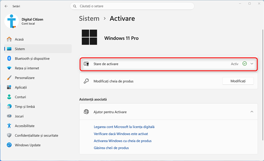
Task: Click the Bluetooth icon in sidebar
Action: point(9,58)
